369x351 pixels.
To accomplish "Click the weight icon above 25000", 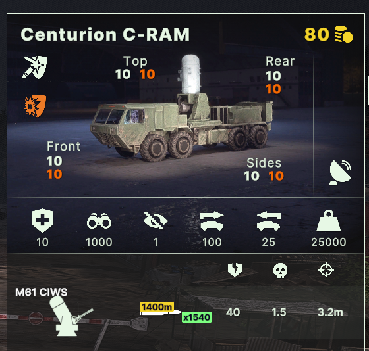I will 329,221.
